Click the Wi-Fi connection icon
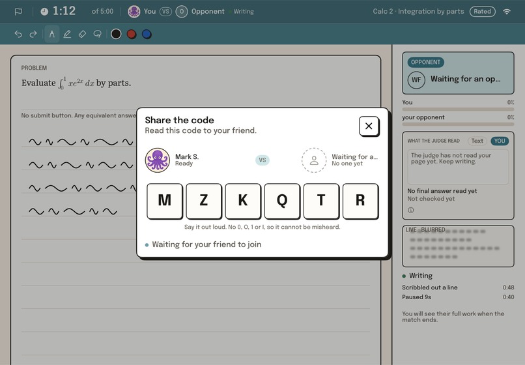 click(507, 11)
